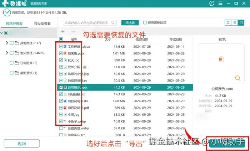Click the pptx thumbnail in preview pane
Image resolution: width=250 pixels, height=151 pixels.
click(221, 59)
